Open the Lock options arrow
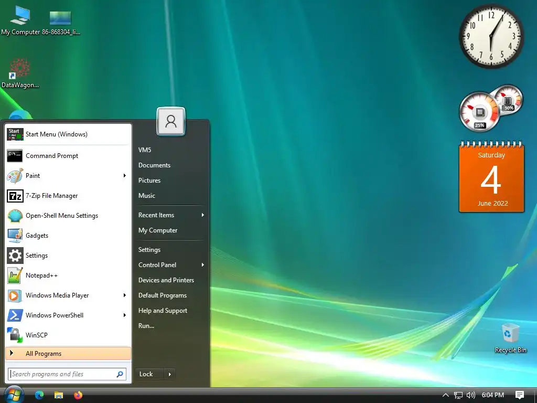Screen dimensions: 537x403 [x=169, y=374]
